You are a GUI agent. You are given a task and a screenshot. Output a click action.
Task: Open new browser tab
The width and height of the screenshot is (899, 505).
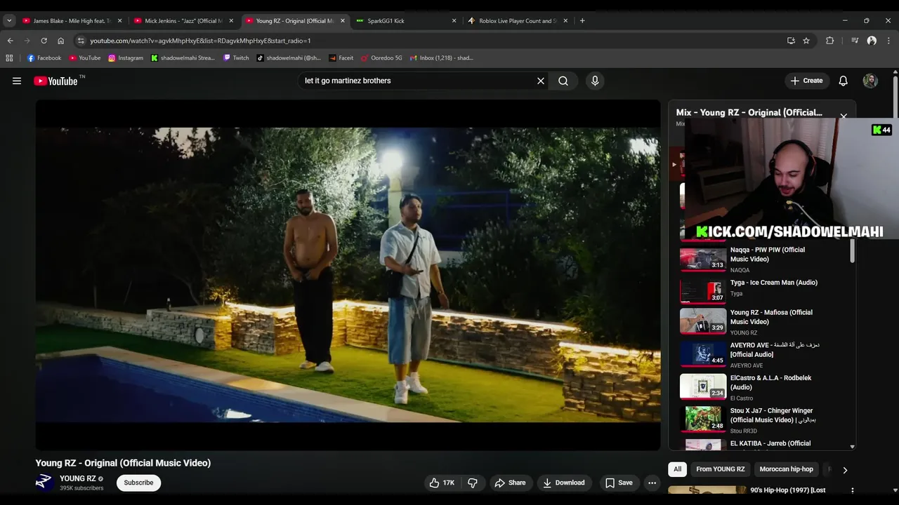click(x=582, y=20)
